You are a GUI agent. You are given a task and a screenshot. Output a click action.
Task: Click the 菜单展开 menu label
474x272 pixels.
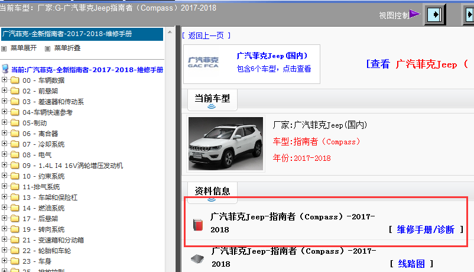point(24,48)
